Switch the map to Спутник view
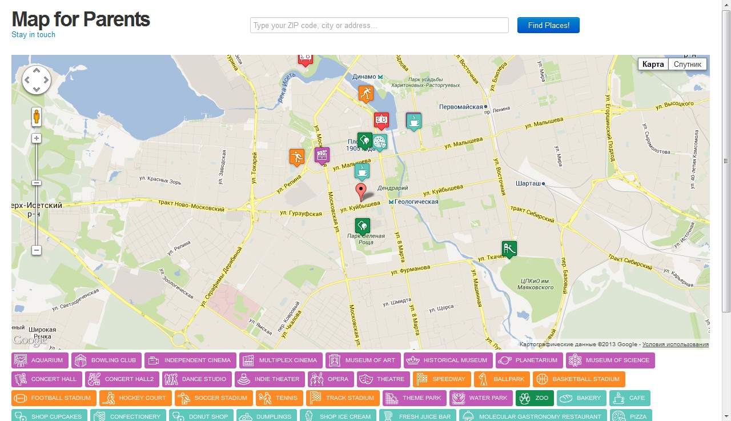The height and width of the screenshot is (421, 731). tap(687, 64)
